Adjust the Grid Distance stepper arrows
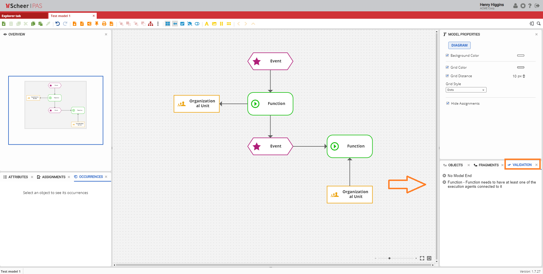Viewport: 543px width, 274px height. (x=524, y=76)
